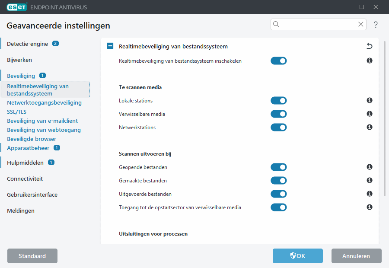Toggle scanning of Gemaakte bestanden off

tap(279, 180)
